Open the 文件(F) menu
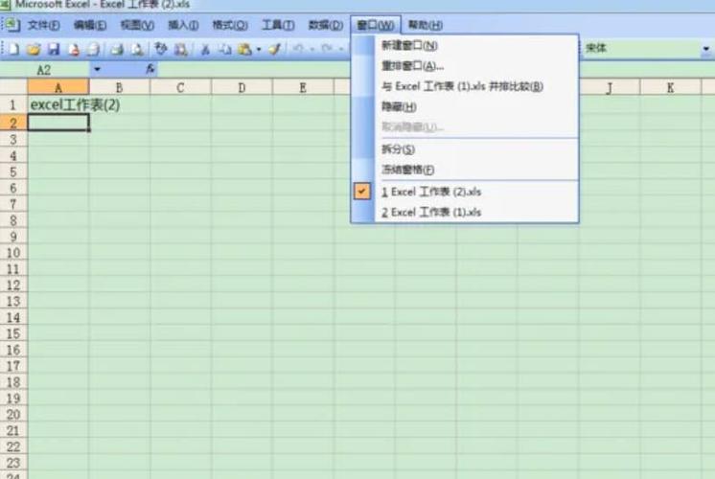Image resolution: width=715 pixels, height=479 pixels. [x=44, y=25]
